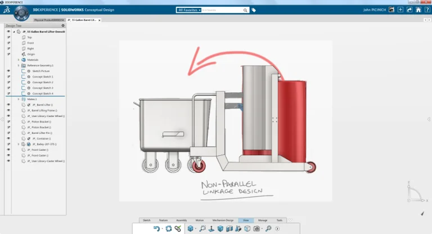Click the camera capture icon
Screen dimensions: 432x234
click(256, 228)
